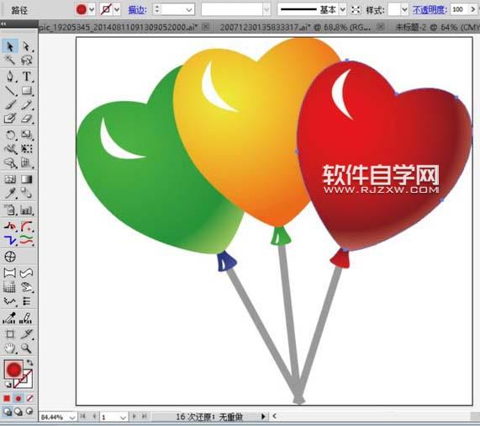This screenshot has height=426, width=480.
Task: Open the control bar stroke color dropdown
Action: tap(117, 10)
